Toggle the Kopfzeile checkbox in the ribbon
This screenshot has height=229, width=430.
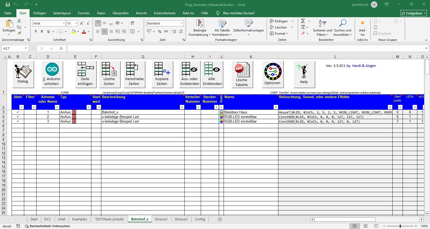point(375,33)
